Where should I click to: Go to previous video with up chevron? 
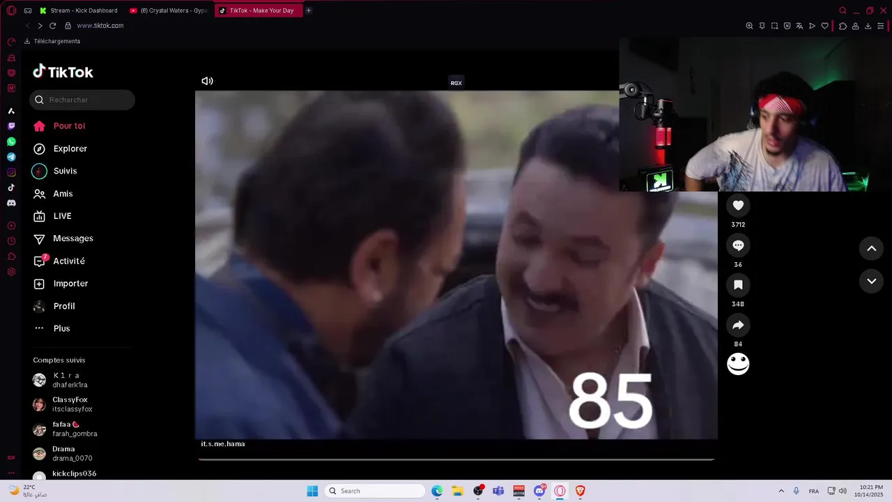click(871, 248)
